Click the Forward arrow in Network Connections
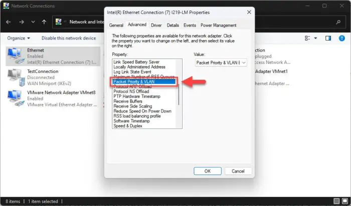 pyautogui.click(x=22, y=22)
